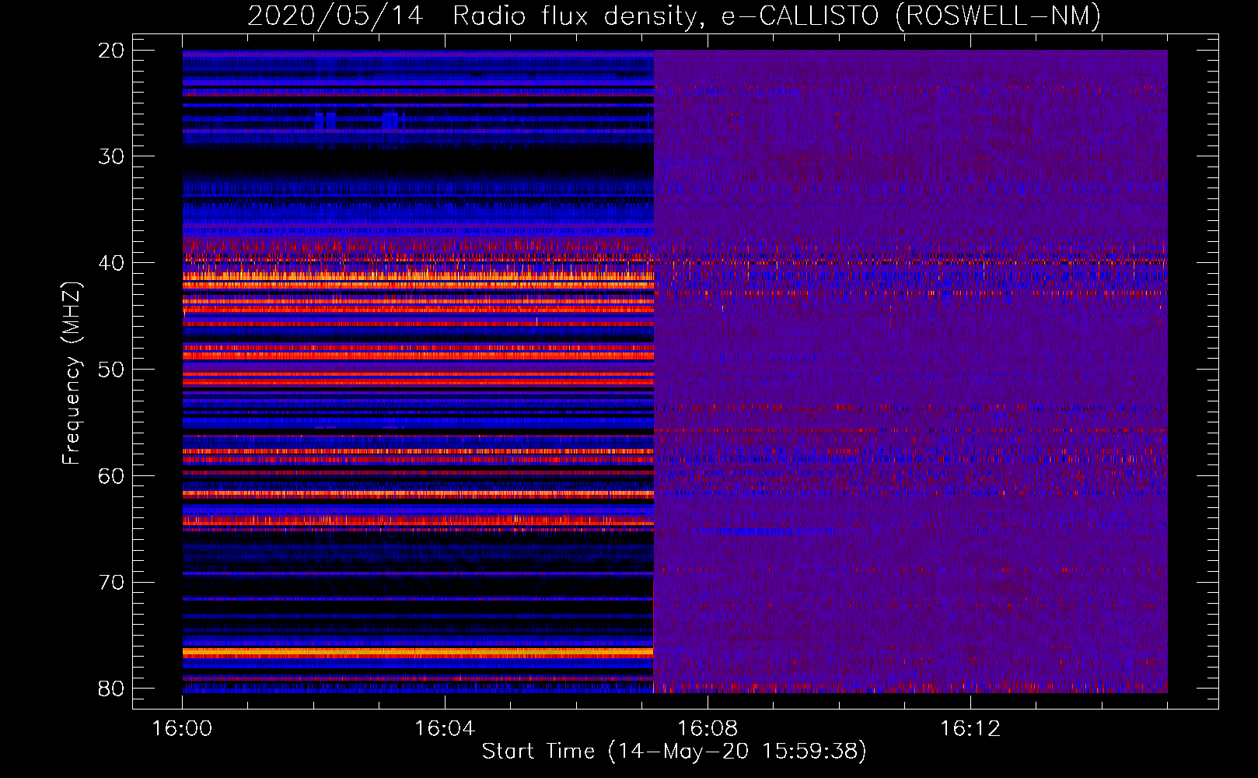Click the plot title '2020/05/14 Radio flux density, e-CALLISTO (ROSWELL-NM)'
The height and width of the screenshot is (778, 1258).
[x=674, y=16]
